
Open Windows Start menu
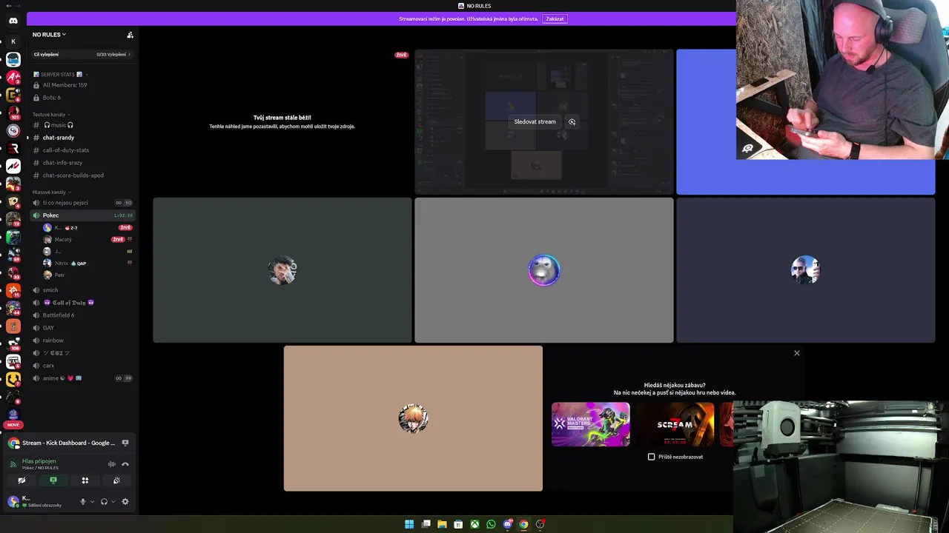click(409, 524)
